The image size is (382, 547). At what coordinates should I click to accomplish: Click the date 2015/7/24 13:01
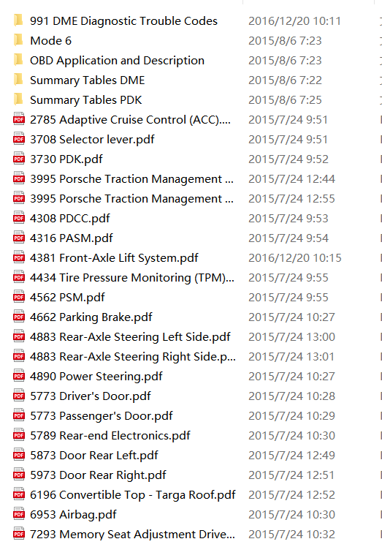click(291, 357)
